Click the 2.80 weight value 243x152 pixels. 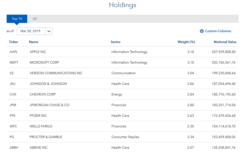tap(191, 105)
